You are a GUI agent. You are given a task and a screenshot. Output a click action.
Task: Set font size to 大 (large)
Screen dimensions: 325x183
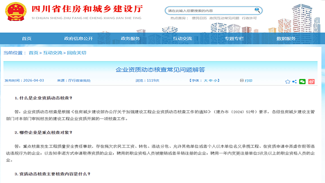pos(206,81)
